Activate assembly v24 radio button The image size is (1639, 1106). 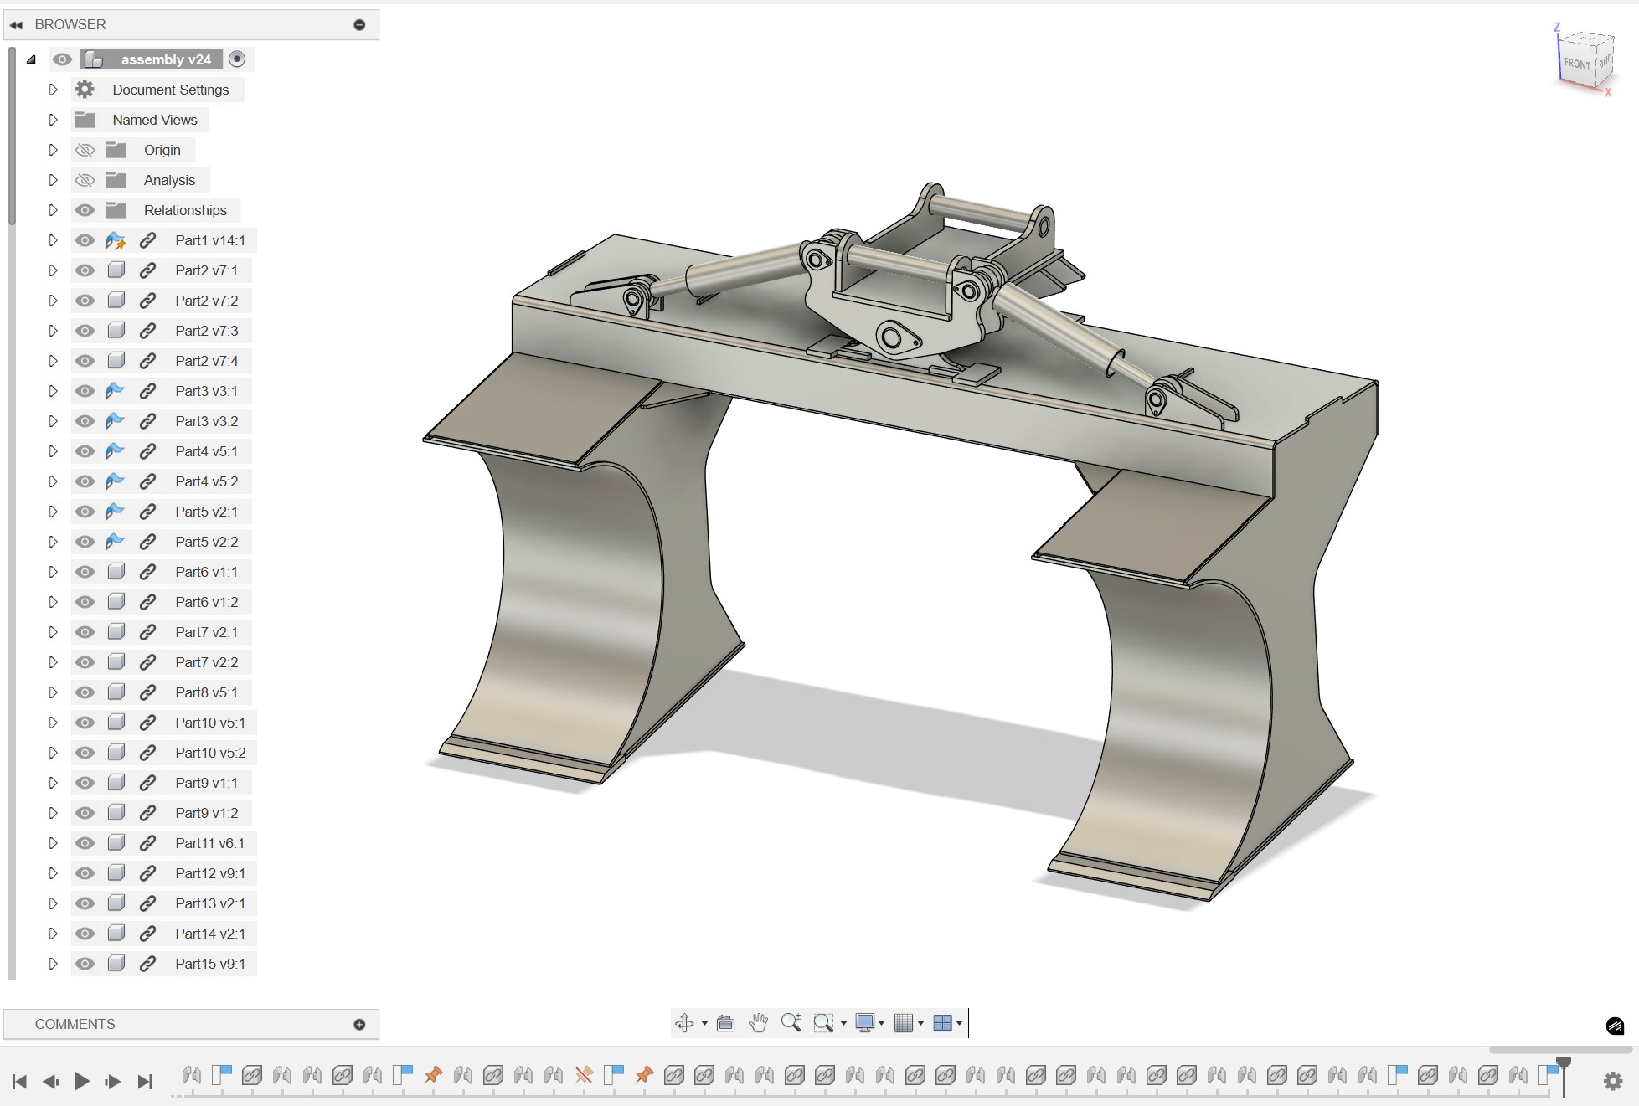coord(237,59)
